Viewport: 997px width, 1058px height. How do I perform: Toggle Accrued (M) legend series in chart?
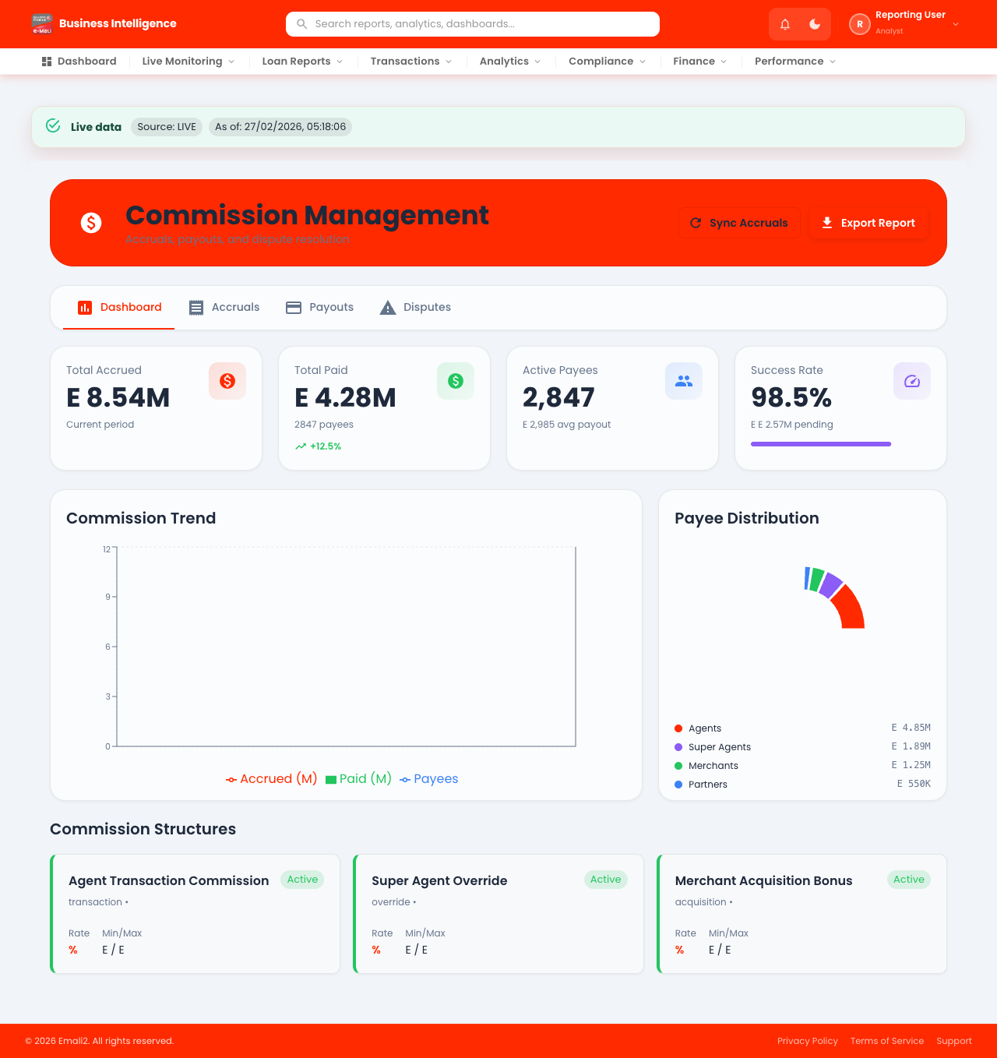coord(272,779)
